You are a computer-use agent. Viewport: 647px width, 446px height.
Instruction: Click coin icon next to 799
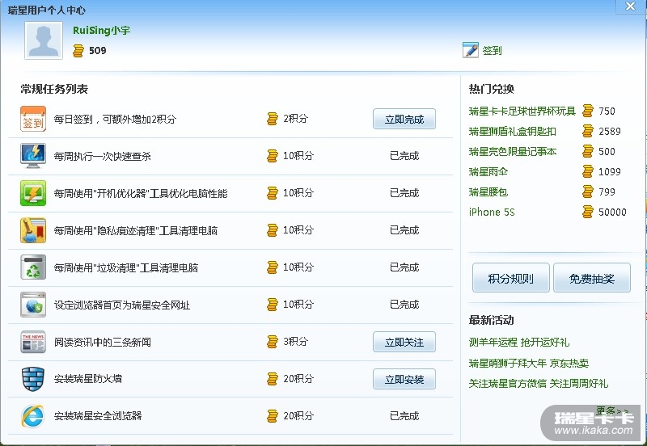pos(588,191)
